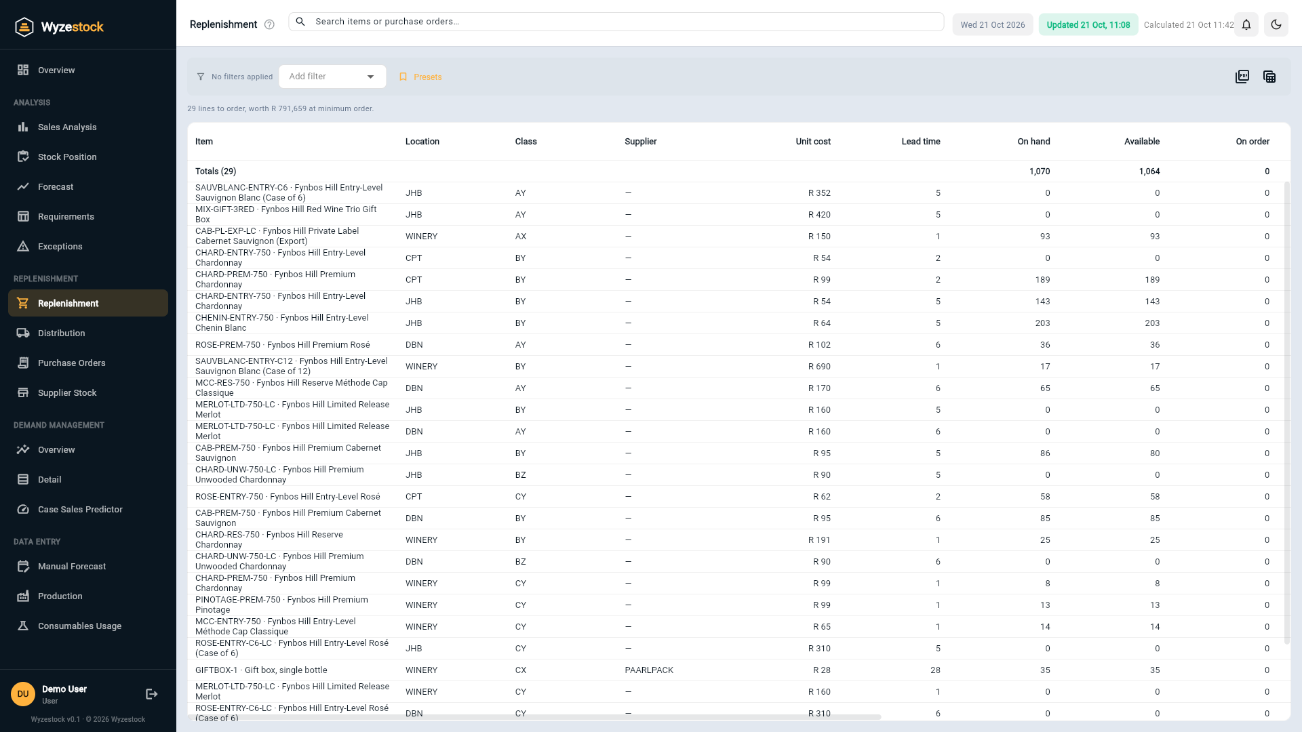The width and height of the screenshot is (1302, 732).
Task: Click the search items input field
Action: click(x=616, y=22)
